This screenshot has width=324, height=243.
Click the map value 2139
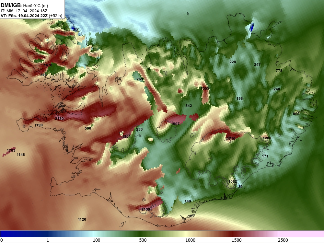(146, 210)
